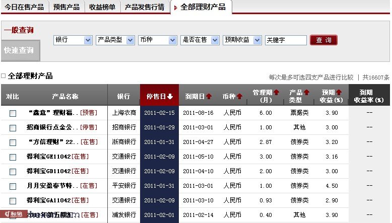Click 停售日 cell 2011-01-29

tap(160, 127)
